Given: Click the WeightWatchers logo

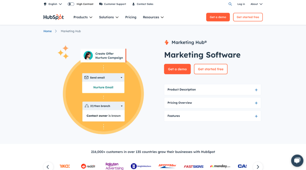Looking at the screenshot, I should pos(141,166).
